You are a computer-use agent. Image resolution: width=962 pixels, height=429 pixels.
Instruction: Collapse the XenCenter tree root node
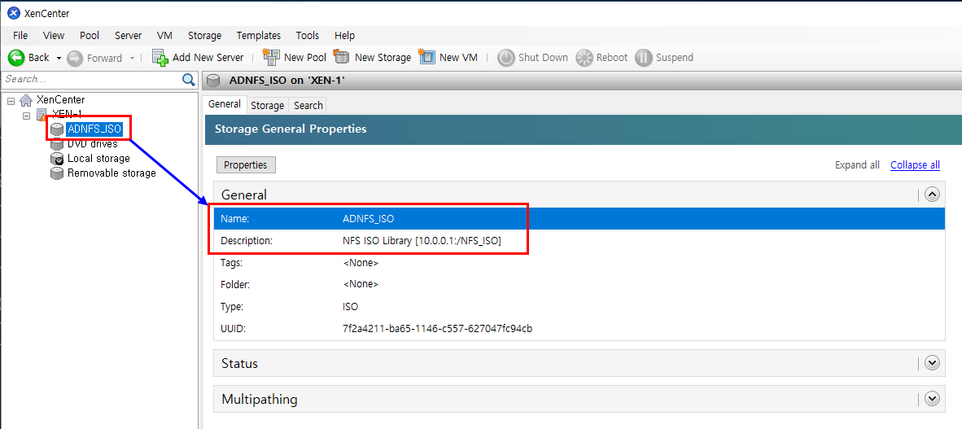click(11, 100)
